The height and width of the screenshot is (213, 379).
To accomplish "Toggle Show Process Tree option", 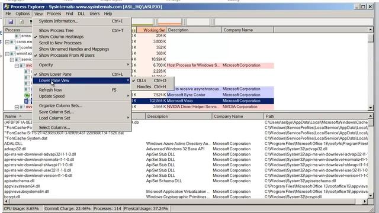I will [x=56, y=30].
